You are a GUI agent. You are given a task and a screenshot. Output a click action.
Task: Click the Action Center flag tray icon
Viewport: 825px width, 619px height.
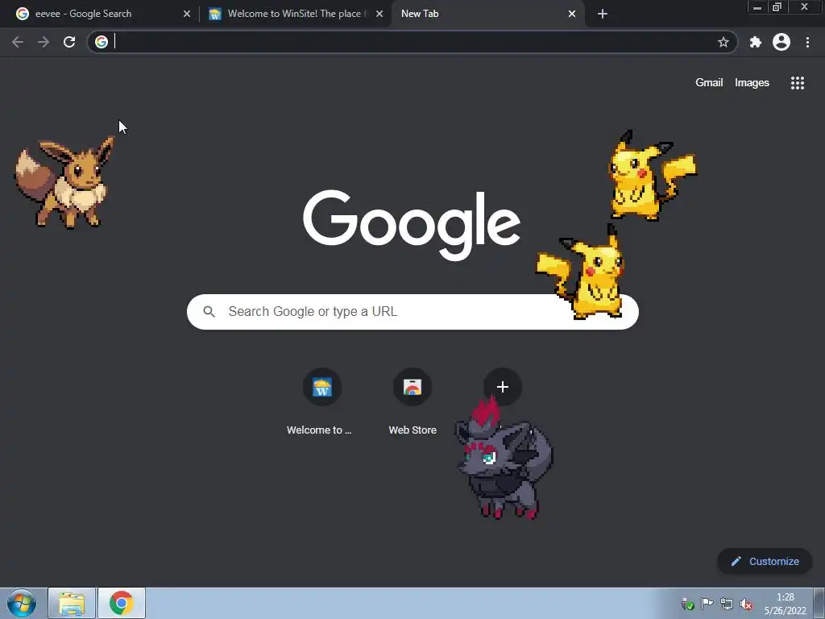tap(707, 604)
